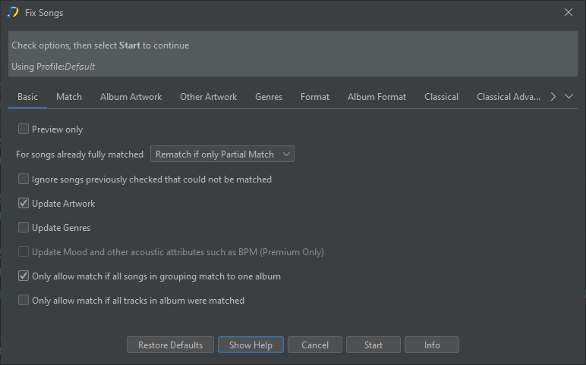
Task: Close the Fix Songs dialog
Action: (569, 12)
